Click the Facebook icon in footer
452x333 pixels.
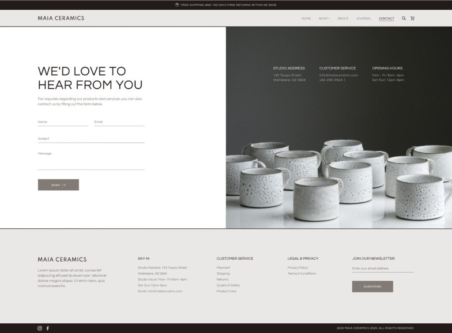[x=48, y=328]
